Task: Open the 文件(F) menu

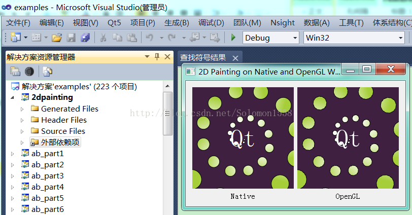Action: 18,23
